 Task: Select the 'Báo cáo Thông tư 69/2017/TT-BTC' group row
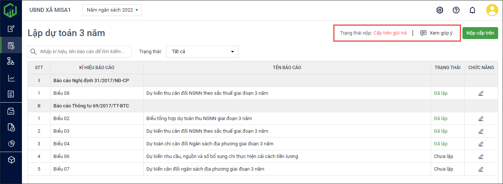pos(91,106)
